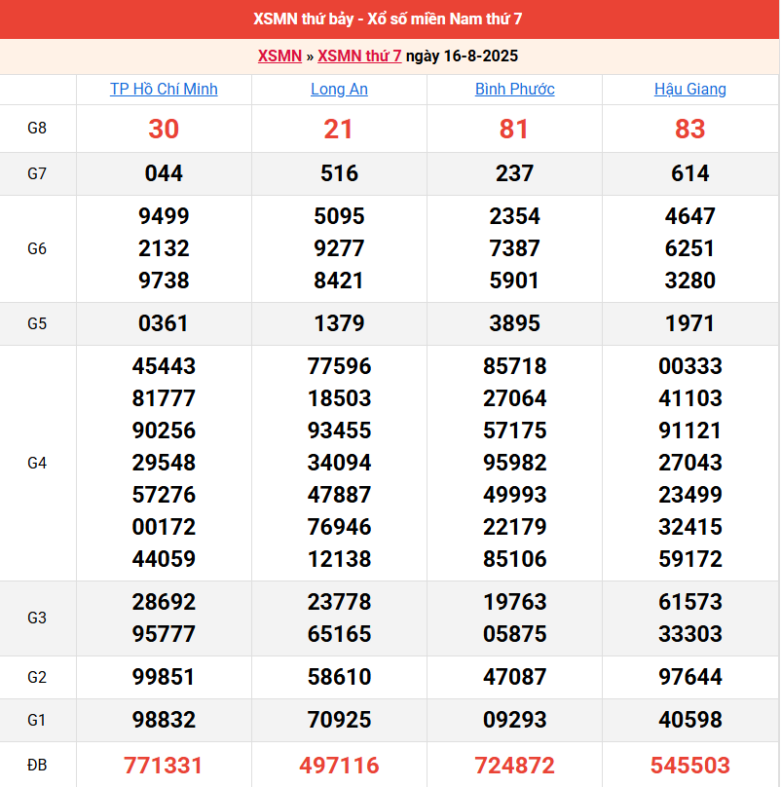Viewport: 781px width, 787px height.
Task: Click G7 value 044
Action: (164, 173)
